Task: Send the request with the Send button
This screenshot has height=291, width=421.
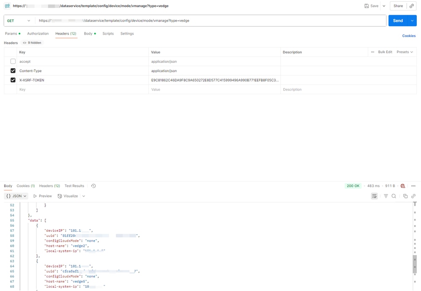Action: pyautogui.click(x=398, y=21)
